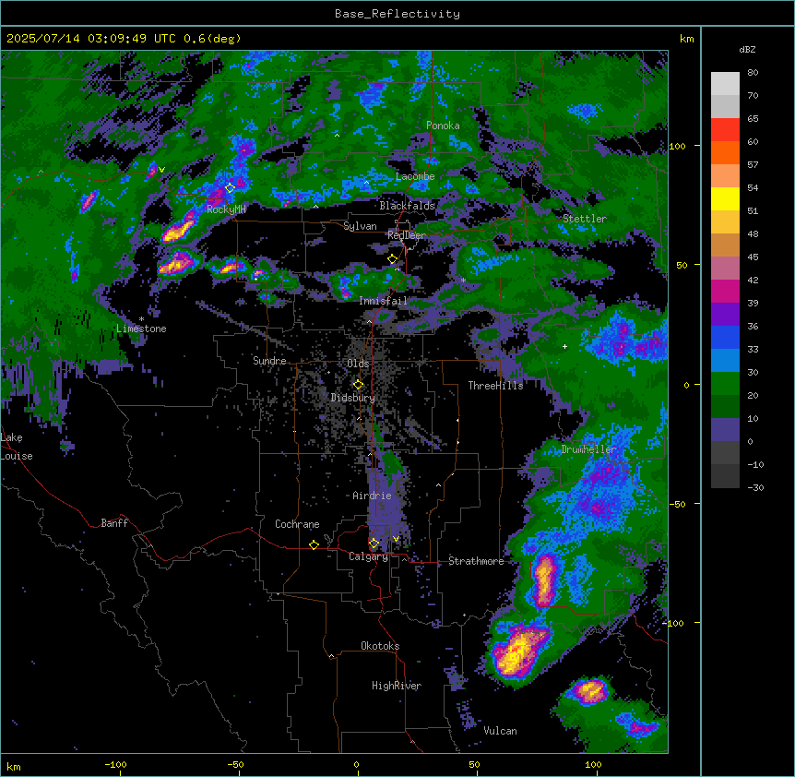795x777 pixels.
Task: Click the Strathmore label
Action: (476, 561)
